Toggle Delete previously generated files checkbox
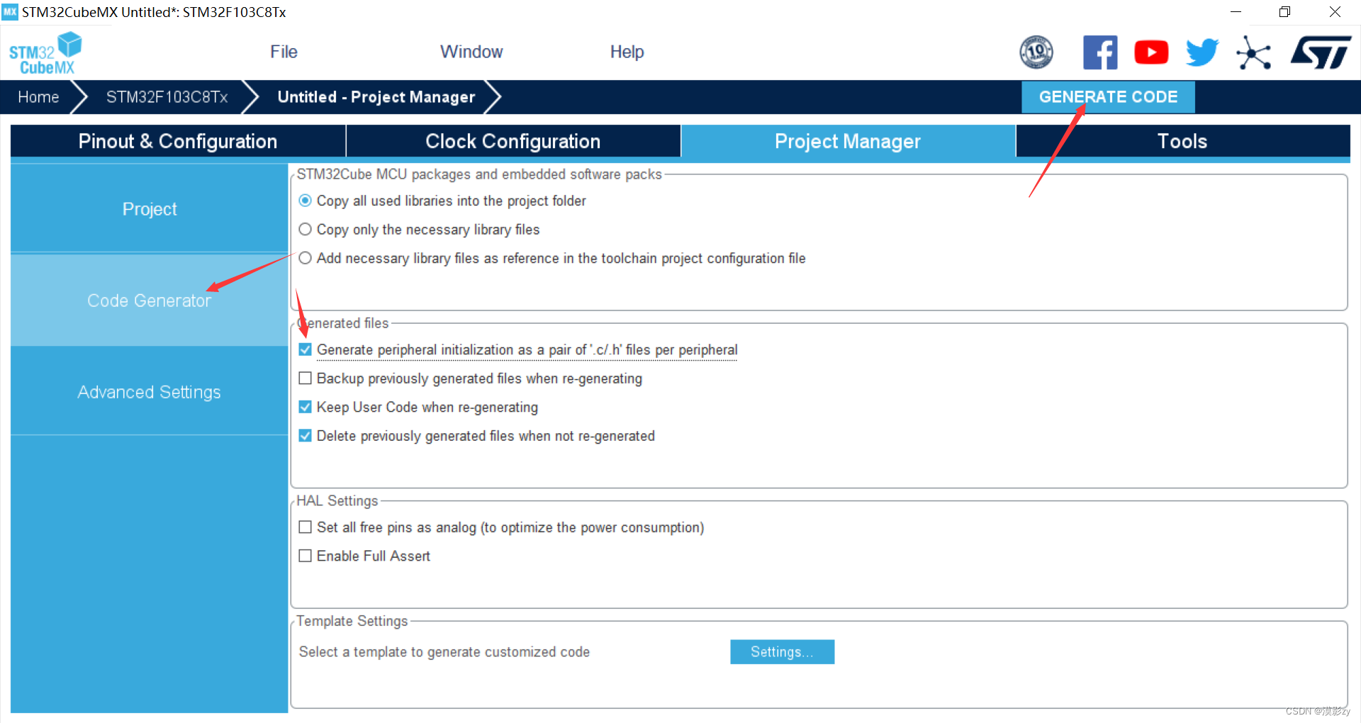The image size is (1361, 723). click(306, 436)
